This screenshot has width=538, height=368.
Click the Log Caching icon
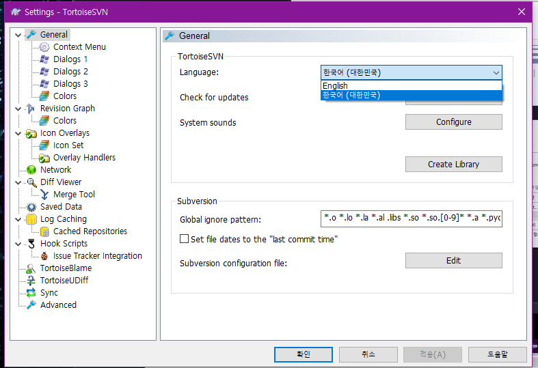(x=31, y=219)
